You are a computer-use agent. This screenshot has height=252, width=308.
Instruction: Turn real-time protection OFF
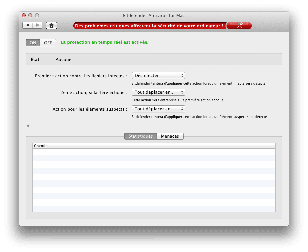click(48, 43)
